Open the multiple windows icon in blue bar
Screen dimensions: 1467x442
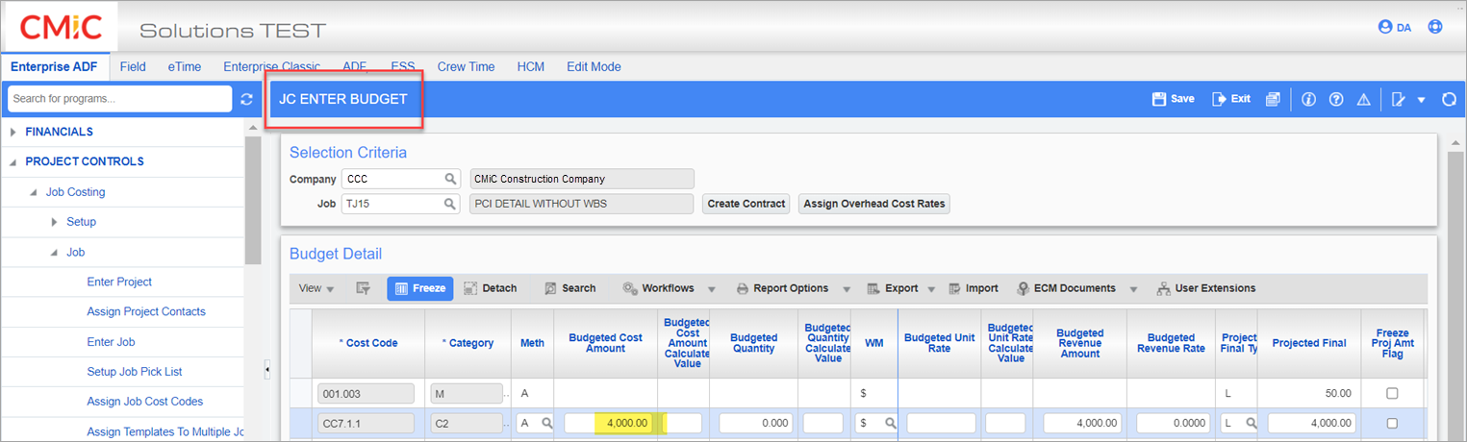1273,99
